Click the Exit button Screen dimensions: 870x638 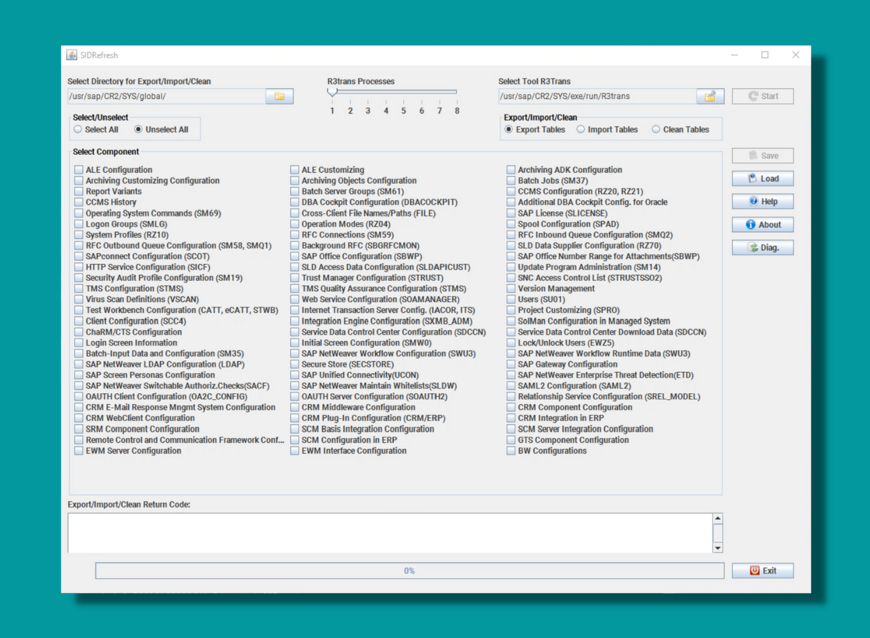[763, 571]
